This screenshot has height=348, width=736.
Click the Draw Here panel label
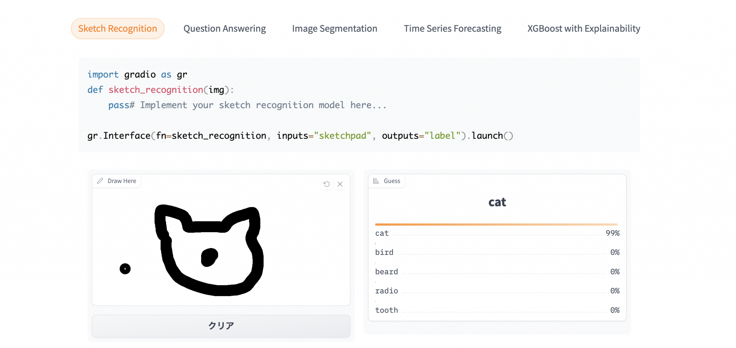pos(121,181)
